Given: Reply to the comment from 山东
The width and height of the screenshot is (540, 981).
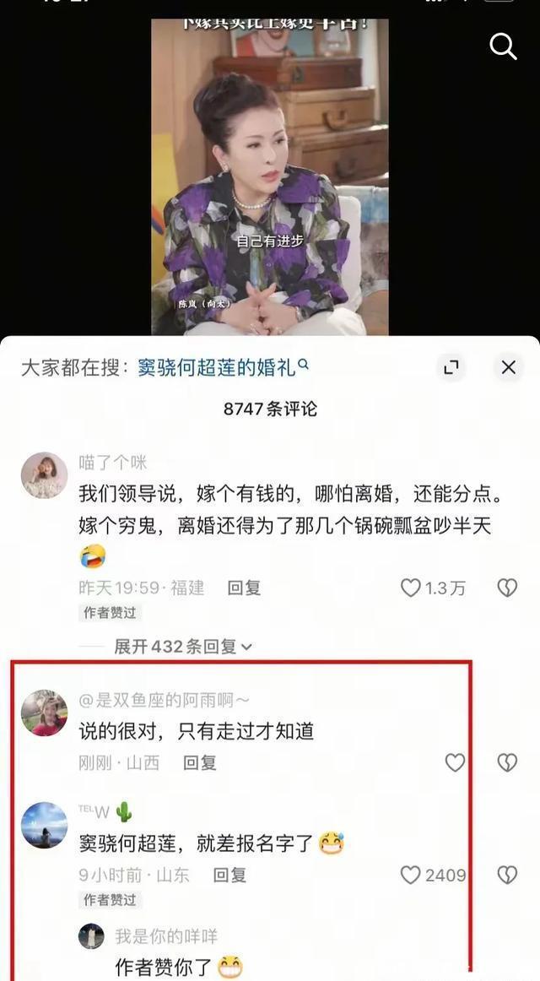Looking at the screenshot, I should pos(229,875).
